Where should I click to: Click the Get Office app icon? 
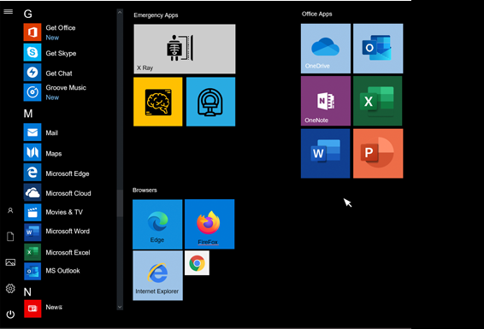pos(32,32)
